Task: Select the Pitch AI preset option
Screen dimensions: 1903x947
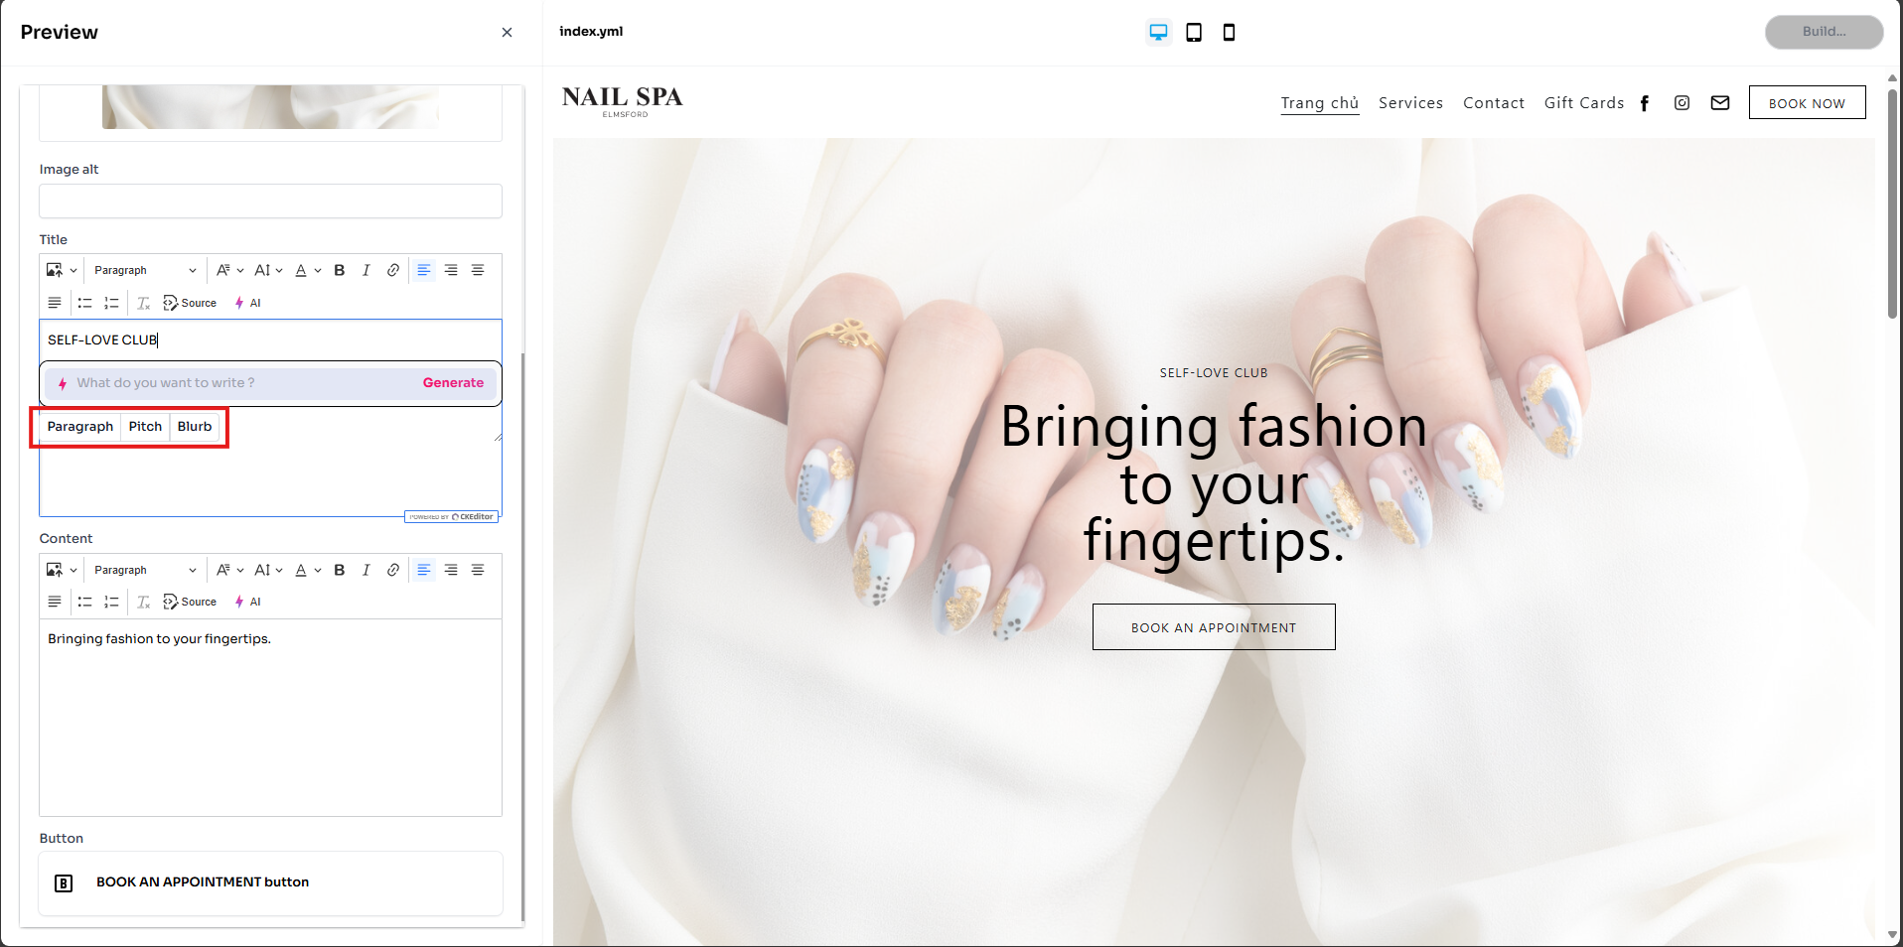Action: (145, 427)
